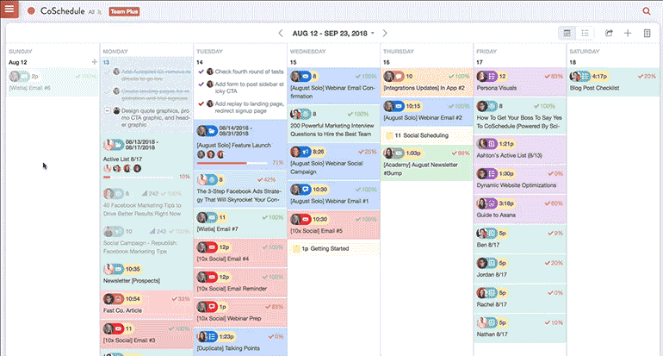Click megaphone icon on Webinar Social Campaign

(306, 152)
